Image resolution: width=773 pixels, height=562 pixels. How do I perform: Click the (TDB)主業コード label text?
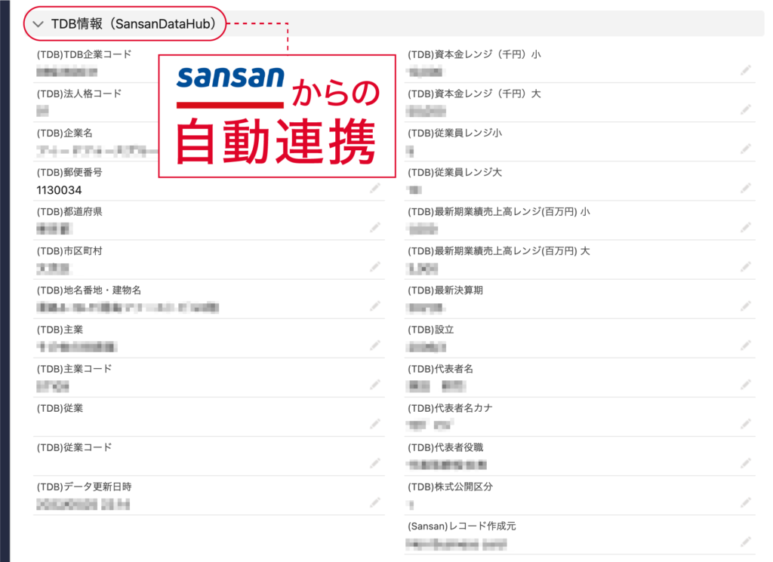pyautogui.click(x=75, y=369)
